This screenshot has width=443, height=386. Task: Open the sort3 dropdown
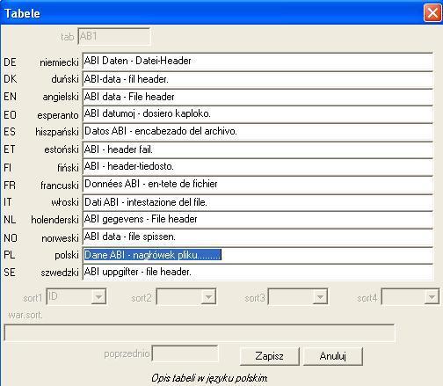click(320, 297)
